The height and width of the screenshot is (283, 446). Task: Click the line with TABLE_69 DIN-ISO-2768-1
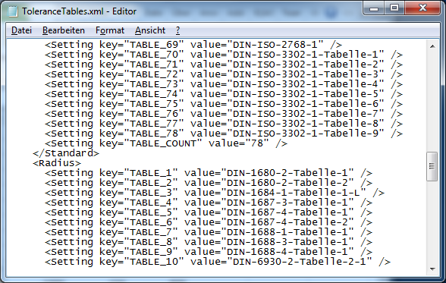click(x=193, y=45)
